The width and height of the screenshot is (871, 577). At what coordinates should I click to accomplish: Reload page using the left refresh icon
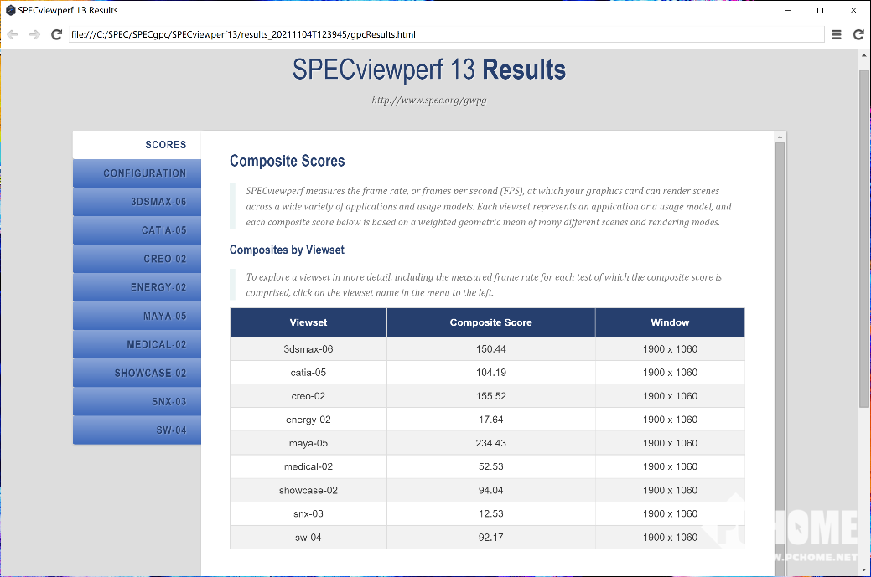(56, 34)
